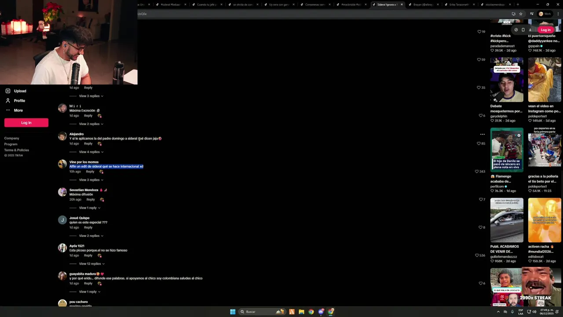Open the 'Debate mosquetermos por' video thumbnail
563x317 pixels.
point(507,80)
